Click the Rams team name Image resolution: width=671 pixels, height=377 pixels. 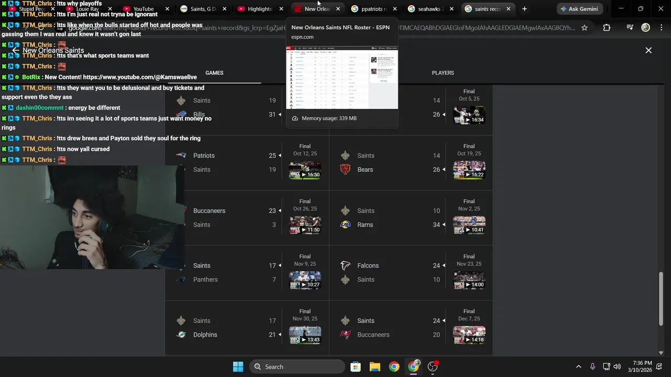pos(365,225)
